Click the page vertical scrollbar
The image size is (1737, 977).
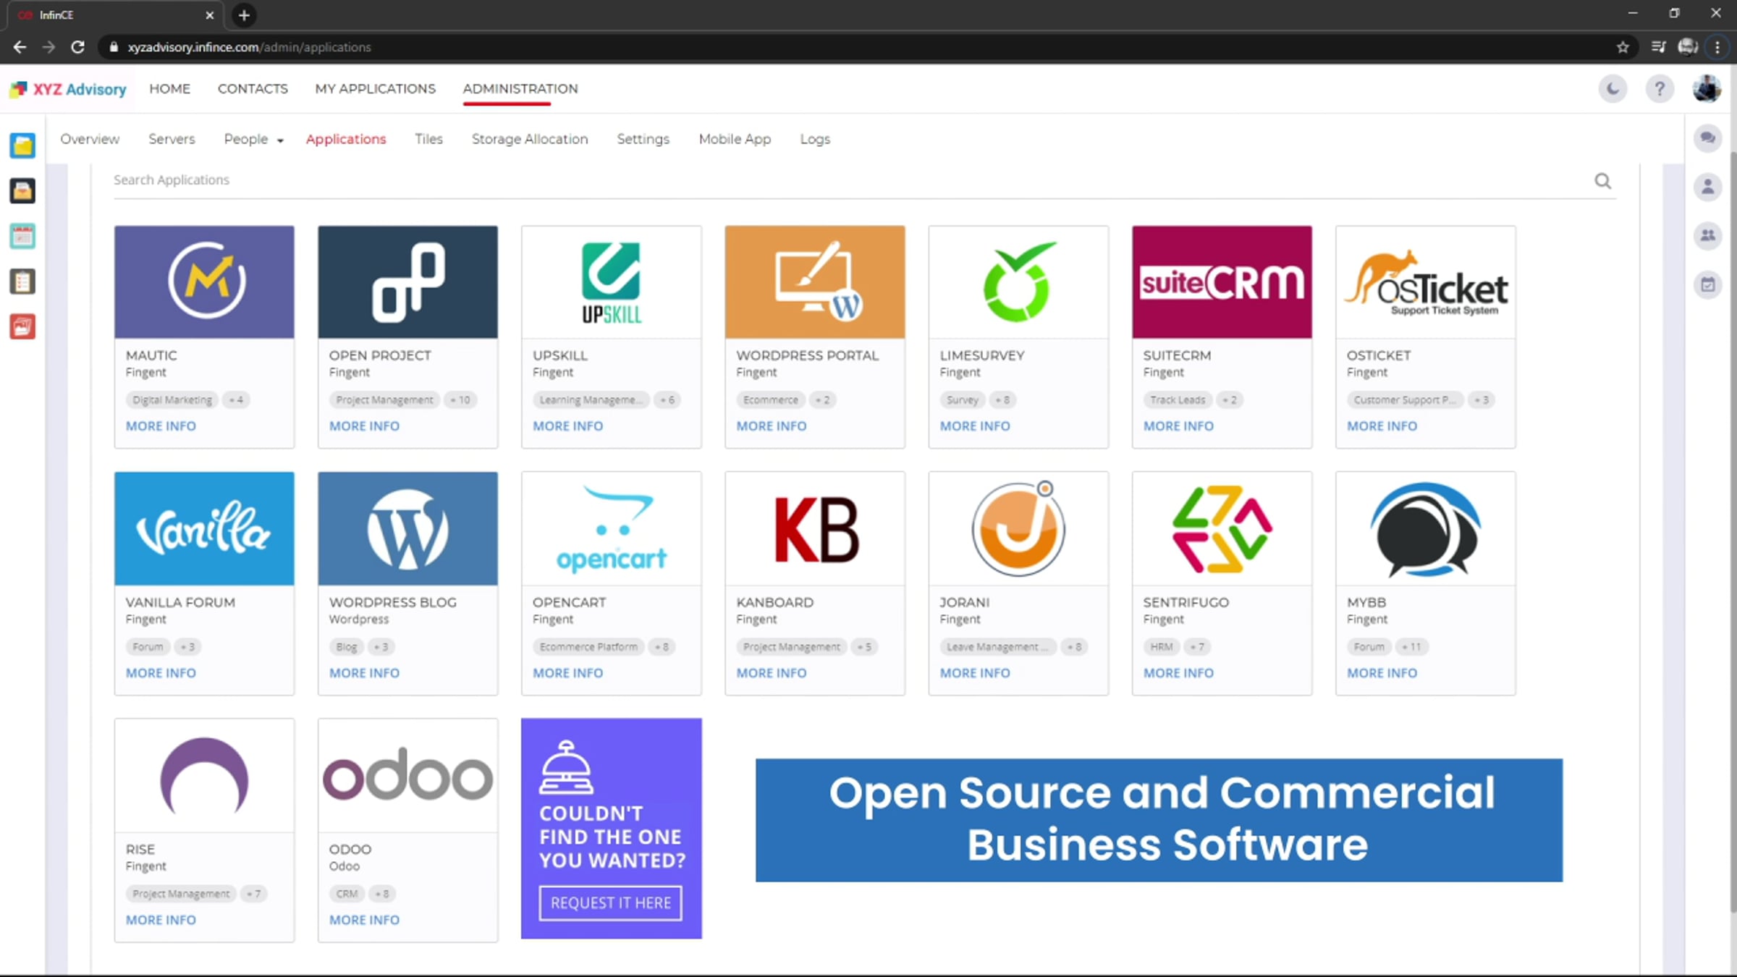pyautogui.click(x=1733, y=532)
